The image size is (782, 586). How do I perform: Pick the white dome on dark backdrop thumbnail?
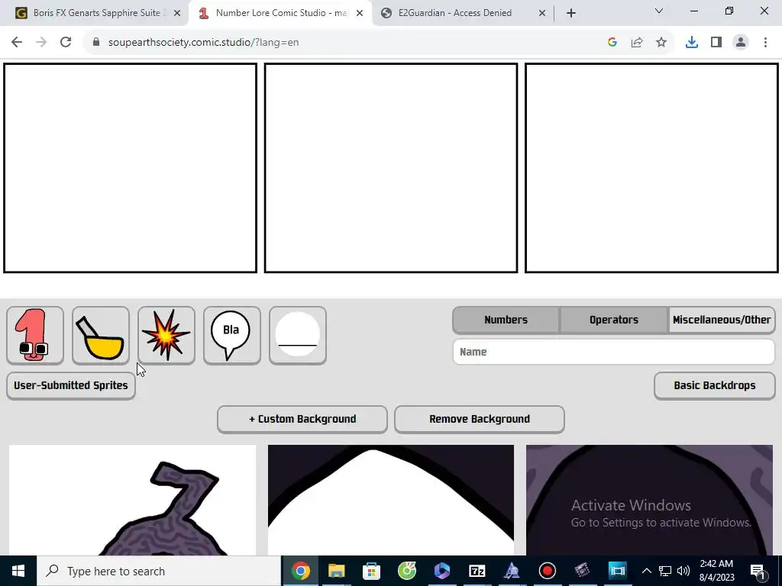tap(391, 500)
